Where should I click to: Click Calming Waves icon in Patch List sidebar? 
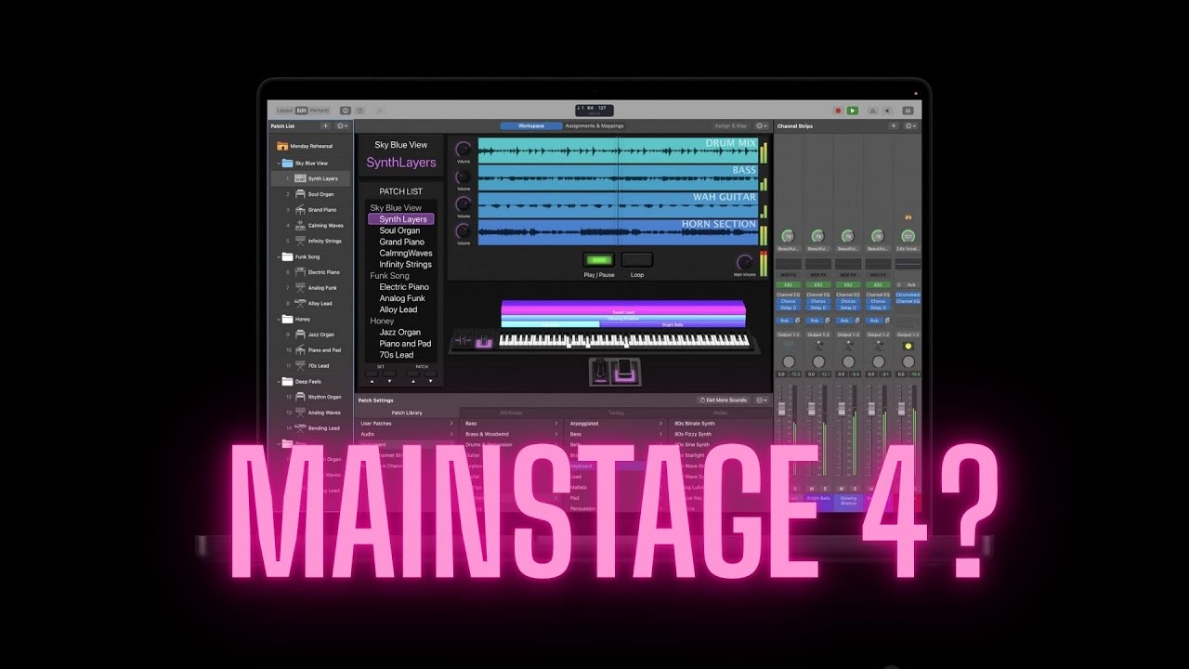[x=300, y=226]
